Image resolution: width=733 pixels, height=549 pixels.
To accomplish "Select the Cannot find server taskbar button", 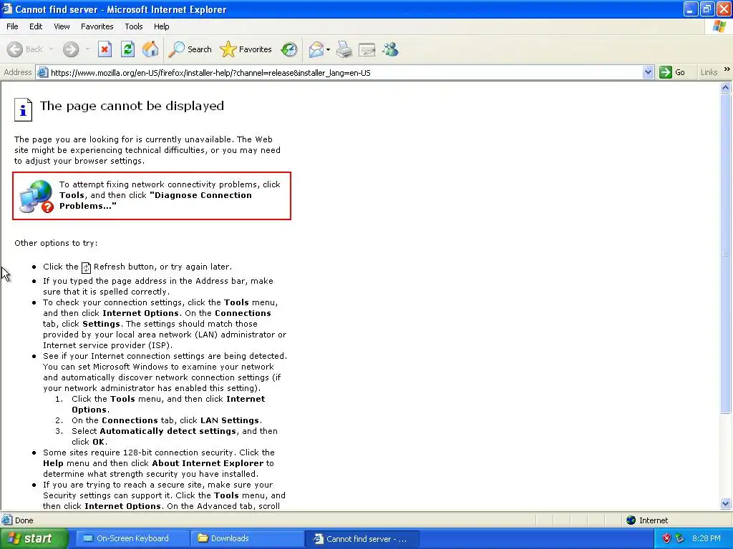I will [361, 539].
